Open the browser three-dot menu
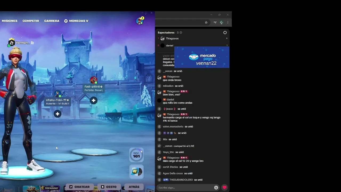Screen dimensions: 341x192 pyautogui.click(x=228, y=22)
